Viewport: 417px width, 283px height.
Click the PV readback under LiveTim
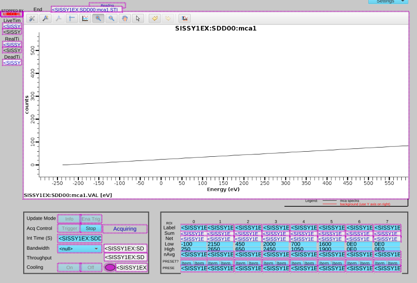12,26
